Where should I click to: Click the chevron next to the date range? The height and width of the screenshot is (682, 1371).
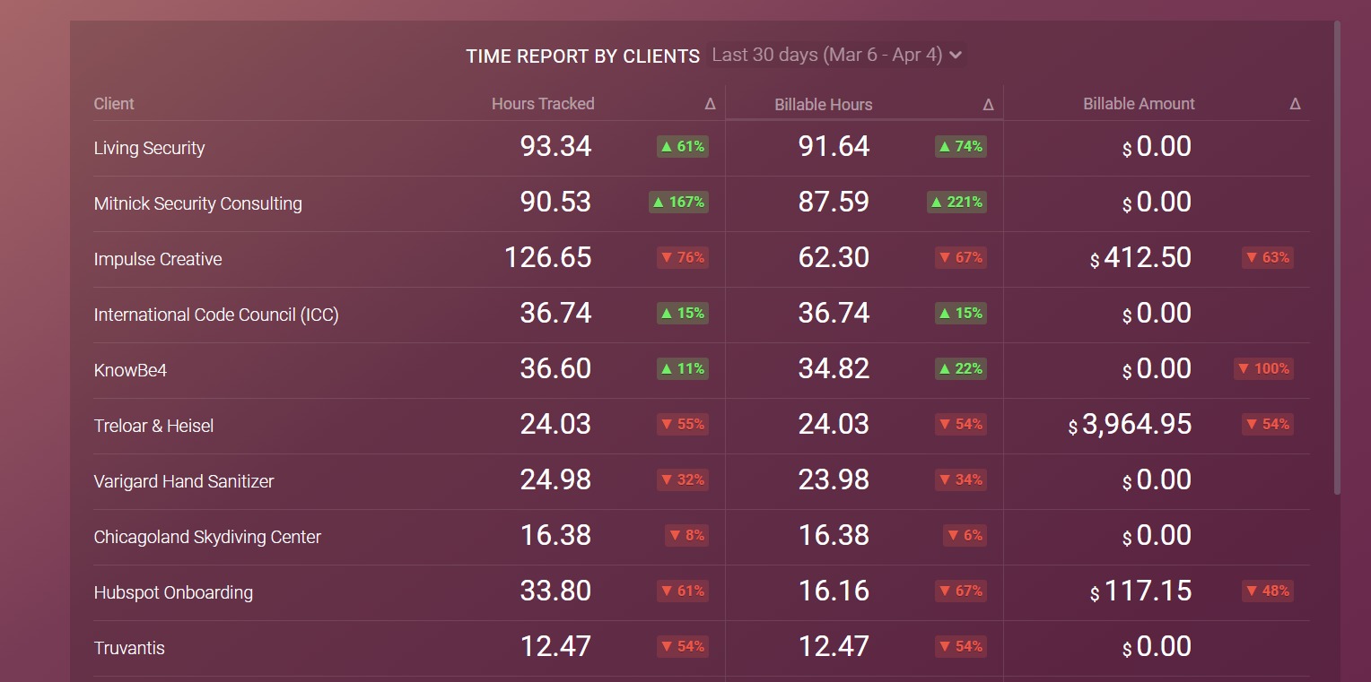tap(956, 56)
